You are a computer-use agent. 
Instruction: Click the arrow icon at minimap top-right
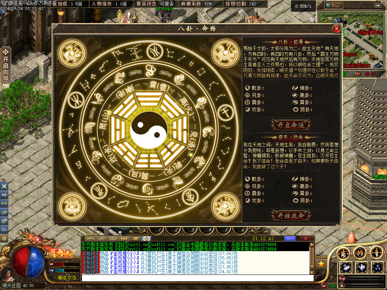pos(378,5)
